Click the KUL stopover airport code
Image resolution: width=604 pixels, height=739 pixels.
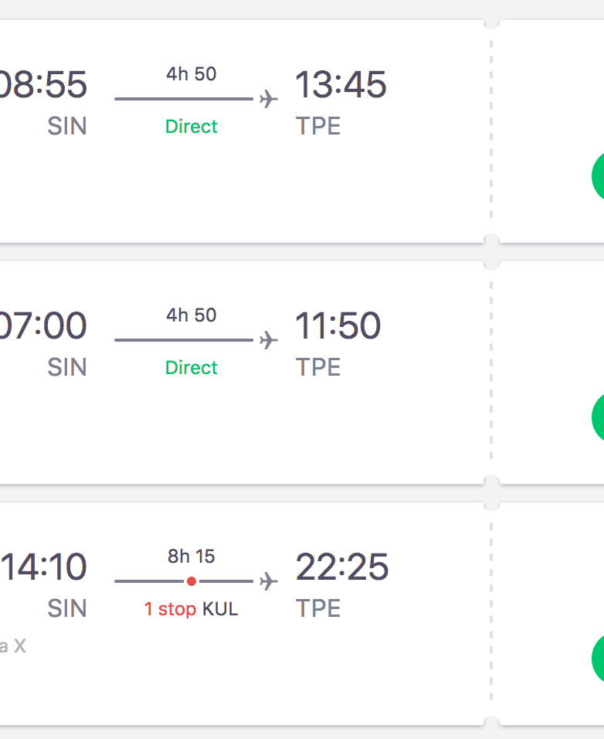pyautogui.click(x=220, y=609)
